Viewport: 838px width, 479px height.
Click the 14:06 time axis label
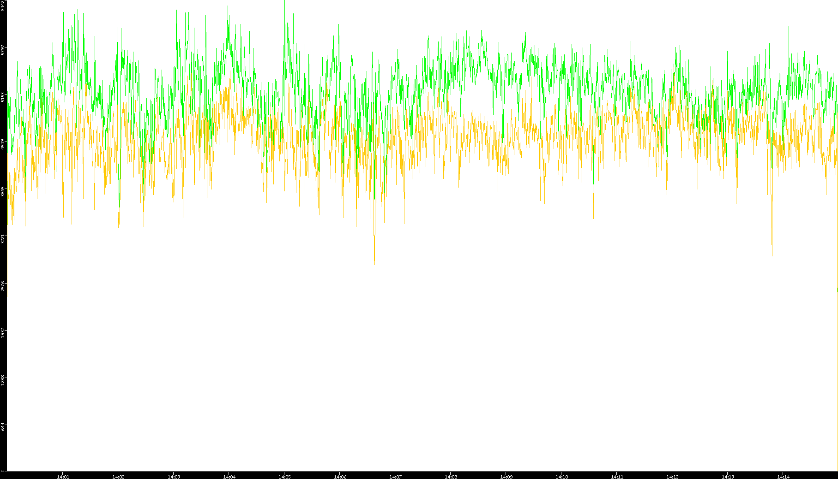[340, 477]
